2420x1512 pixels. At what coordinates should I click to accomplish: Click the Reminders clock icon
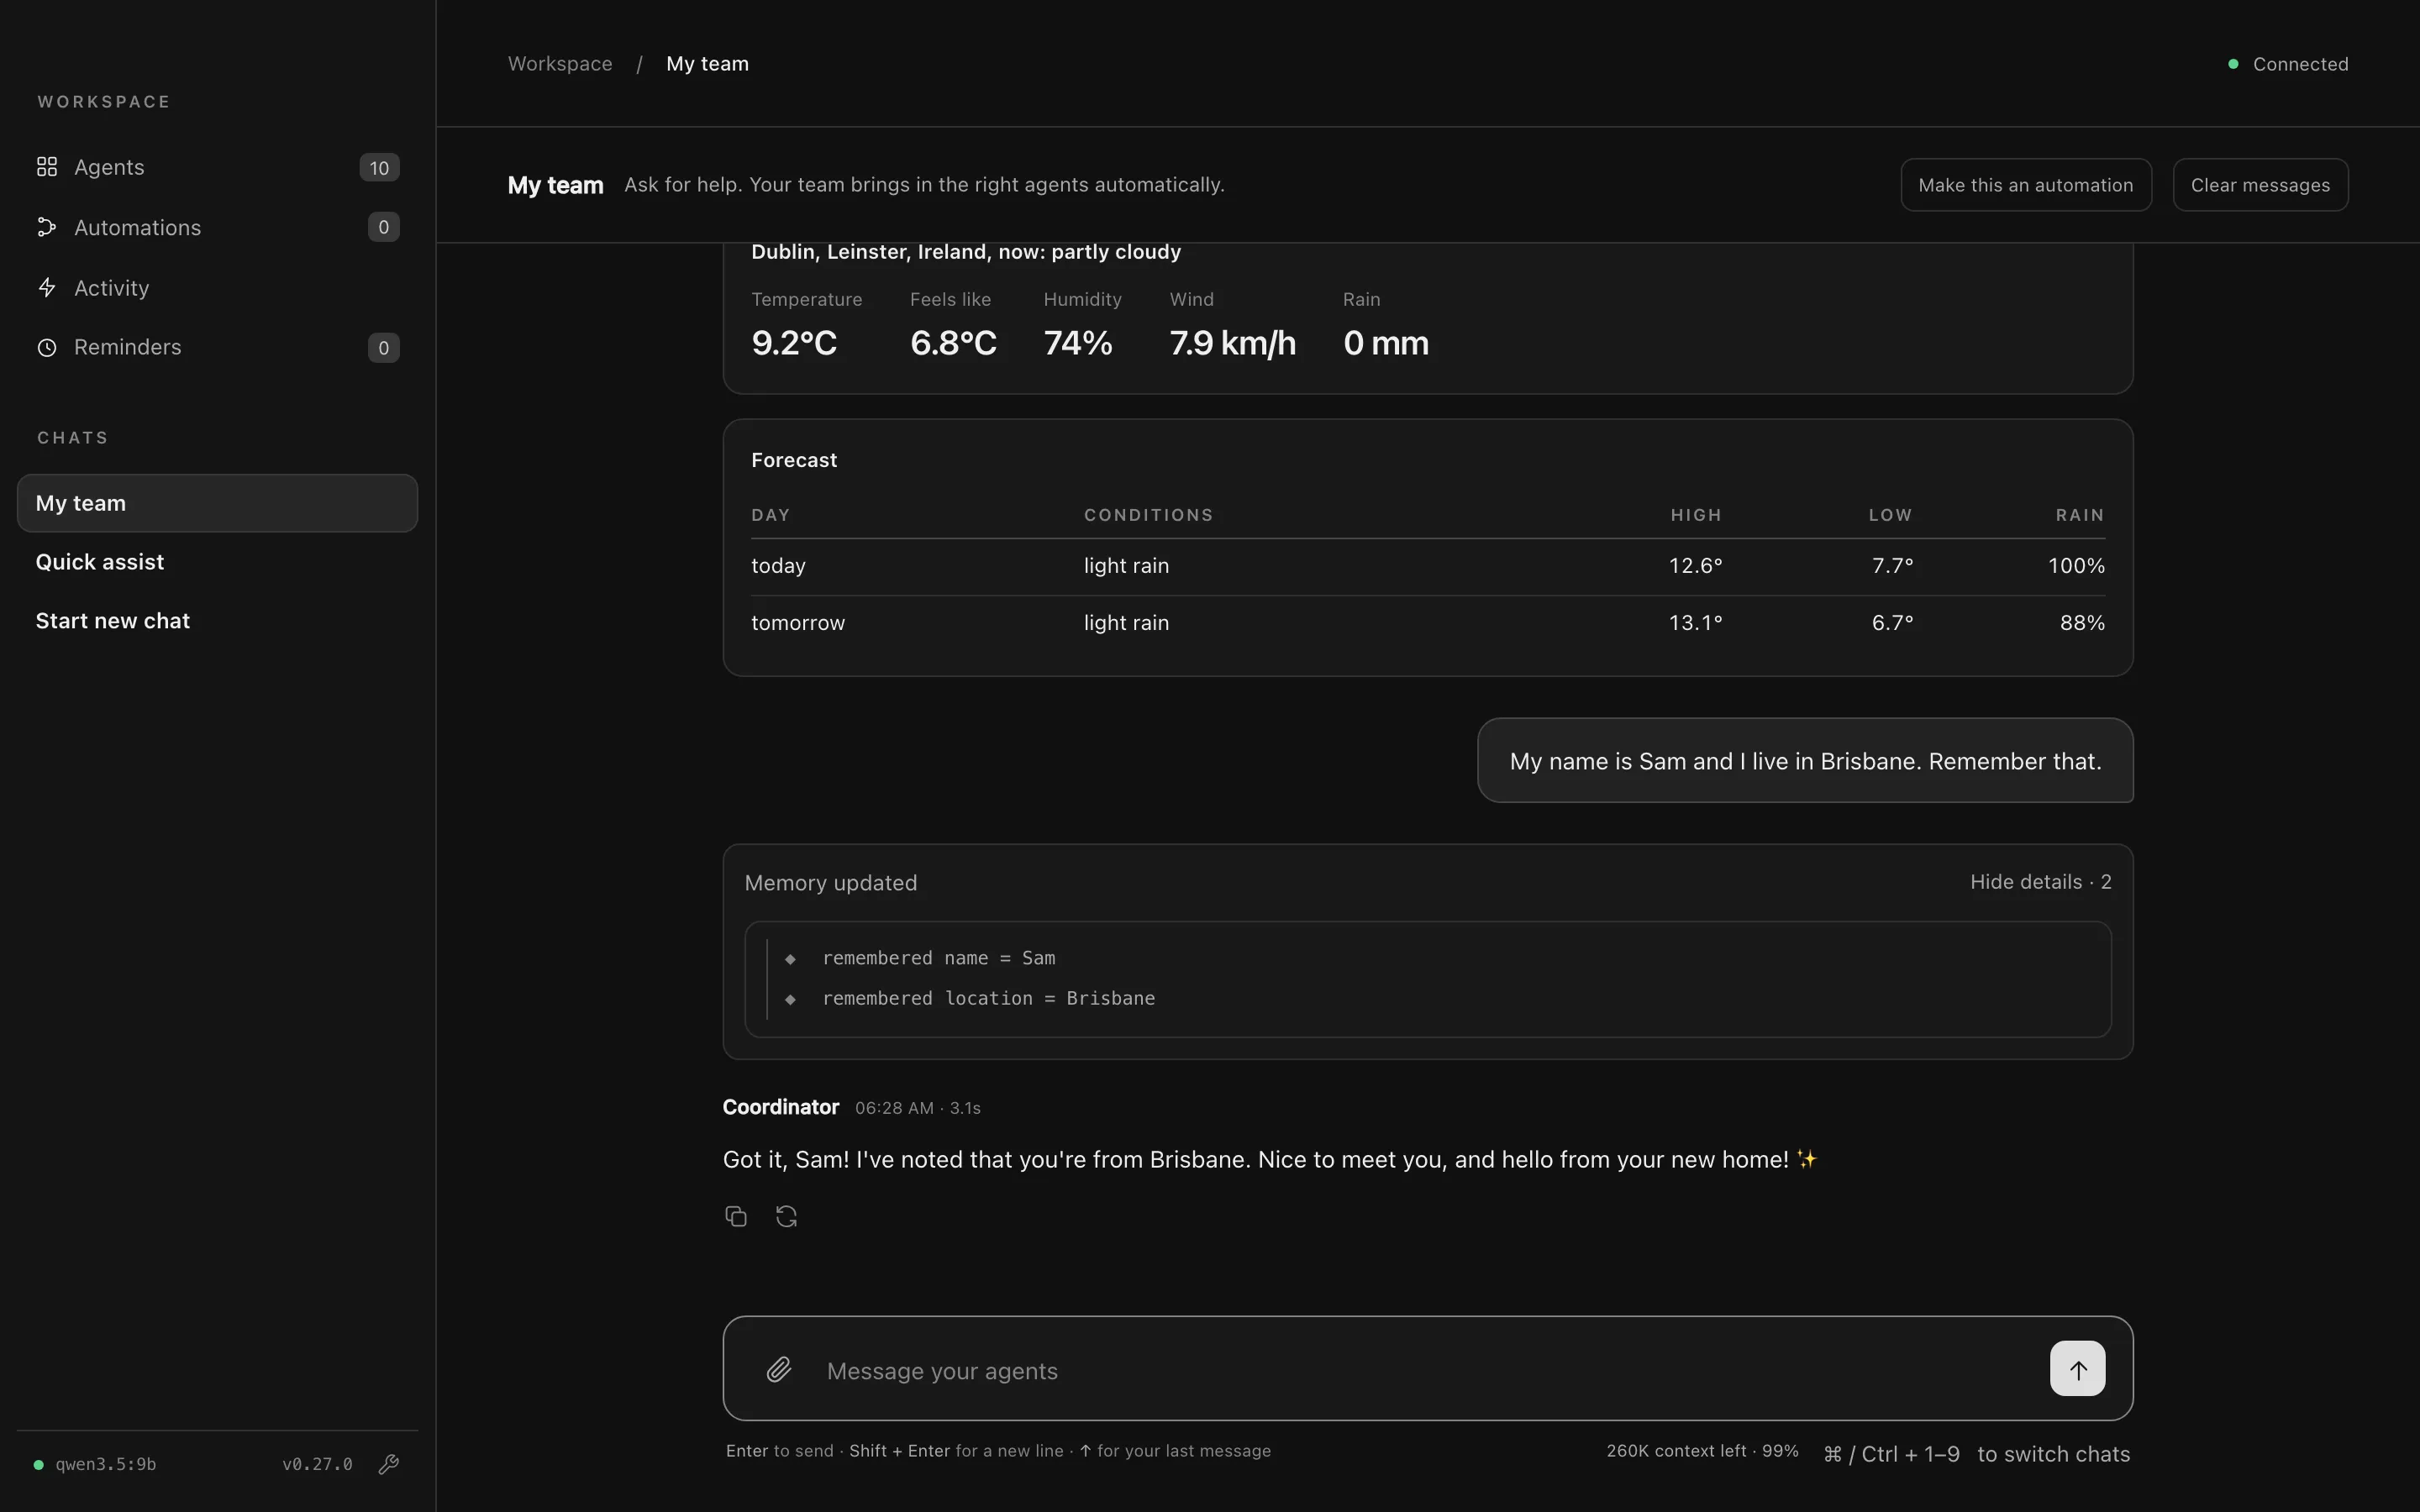[x=47, y=348]
